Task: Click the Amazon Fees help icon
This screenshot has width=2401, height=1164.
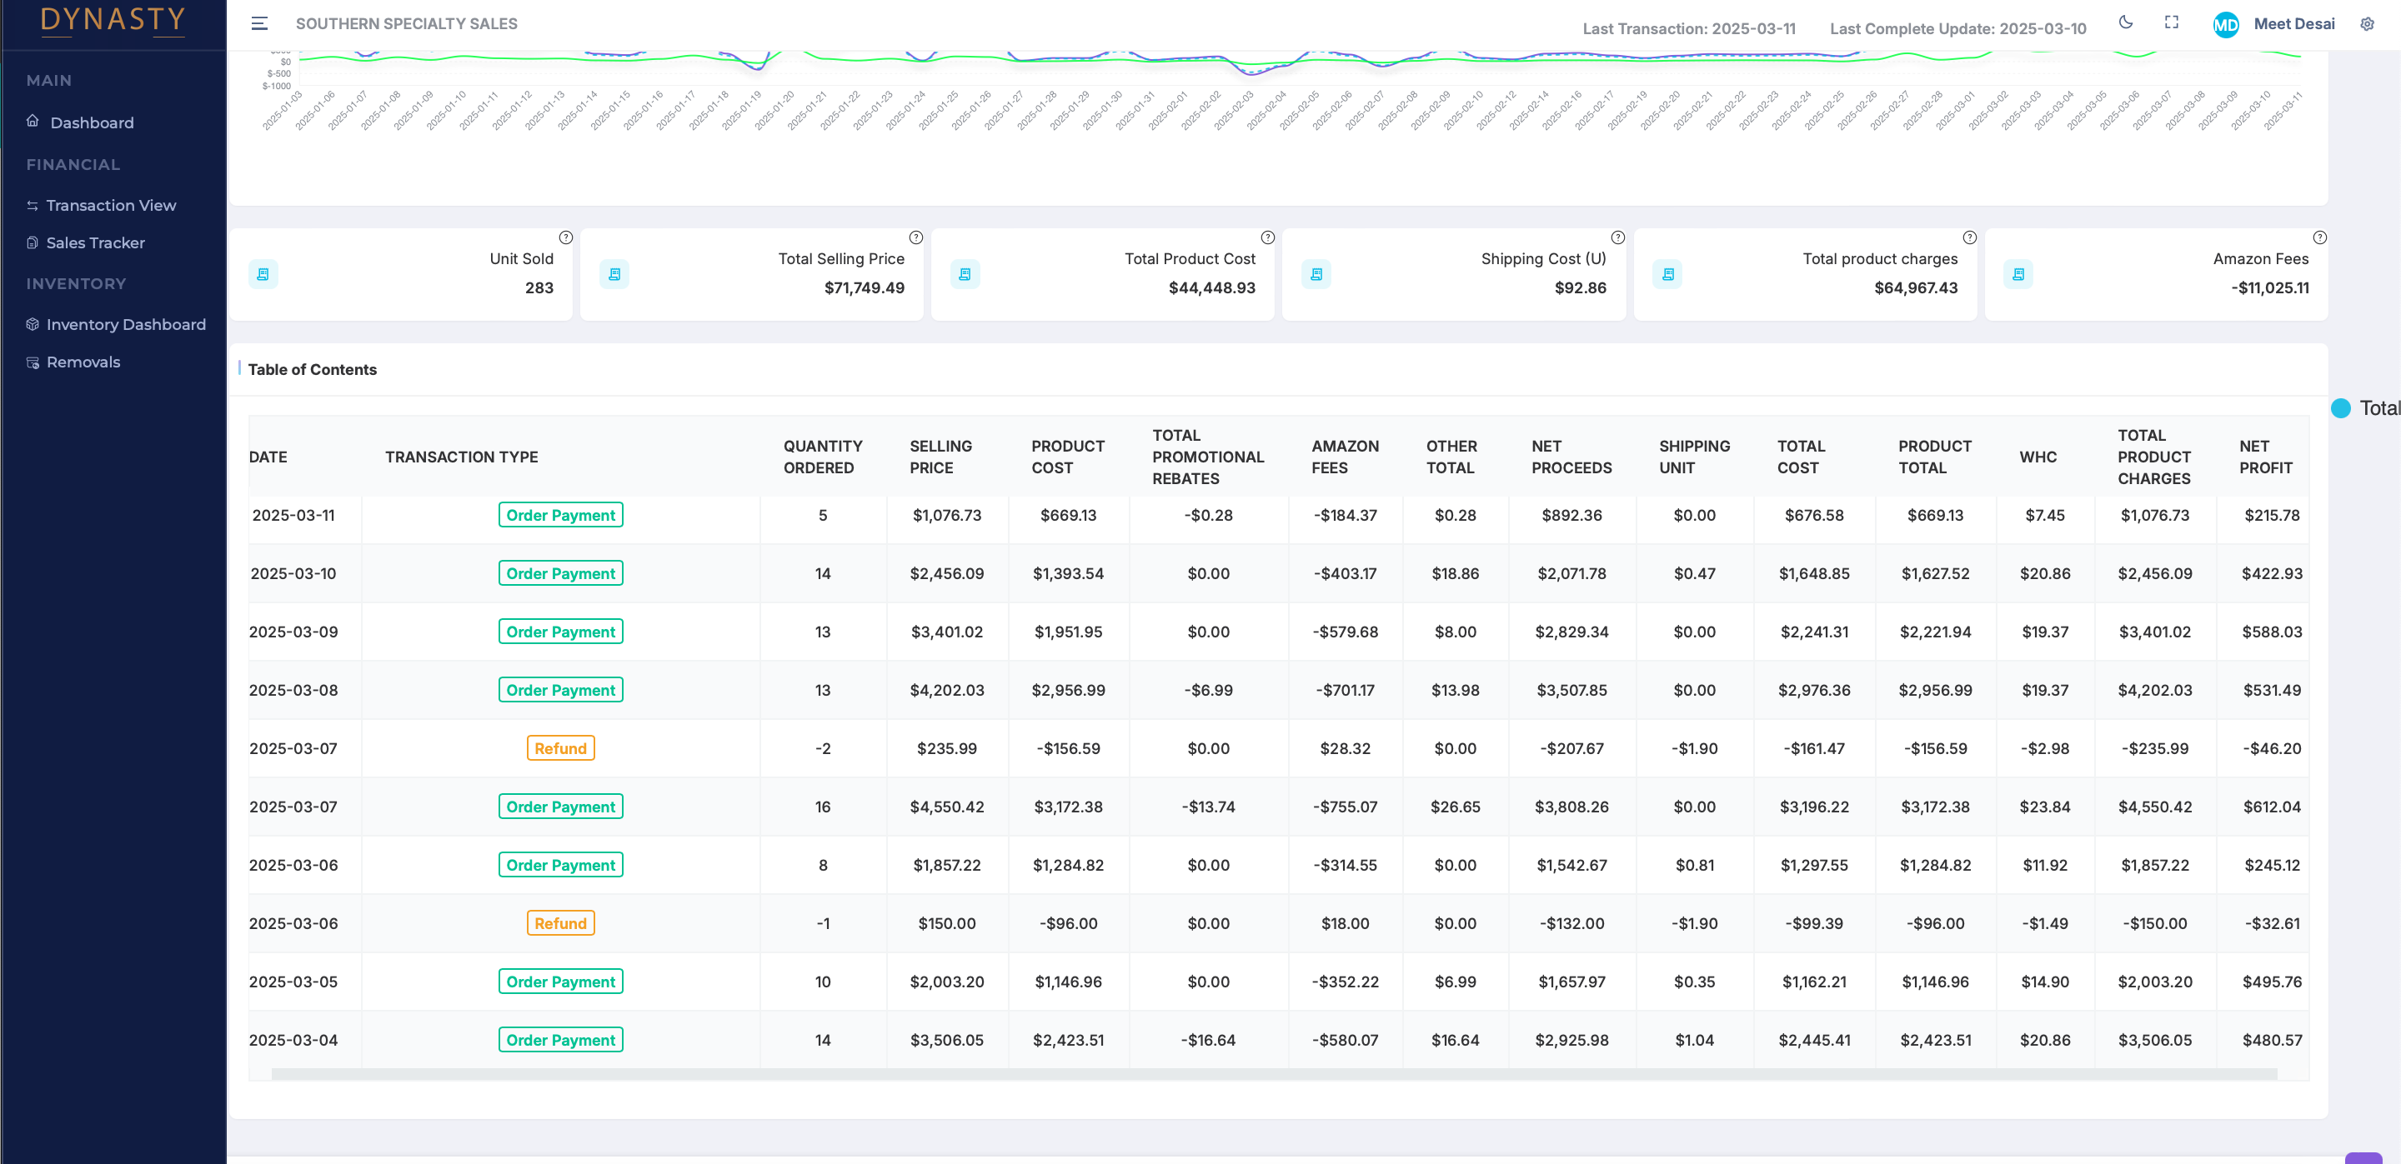Action: (2320, 237)
